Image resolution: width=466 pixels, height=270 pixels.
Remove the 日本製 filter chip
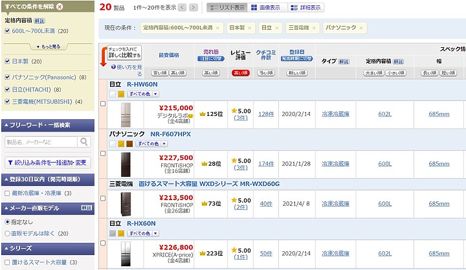[x=250, y=28]
